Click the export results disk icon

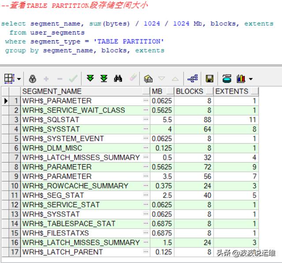pyautogui.click(x=227, y=79)
